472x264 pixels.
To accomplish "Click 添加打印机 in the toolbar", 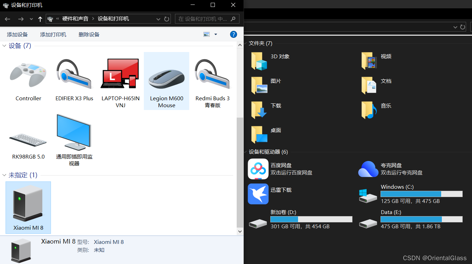I will (x=53, y=34).
